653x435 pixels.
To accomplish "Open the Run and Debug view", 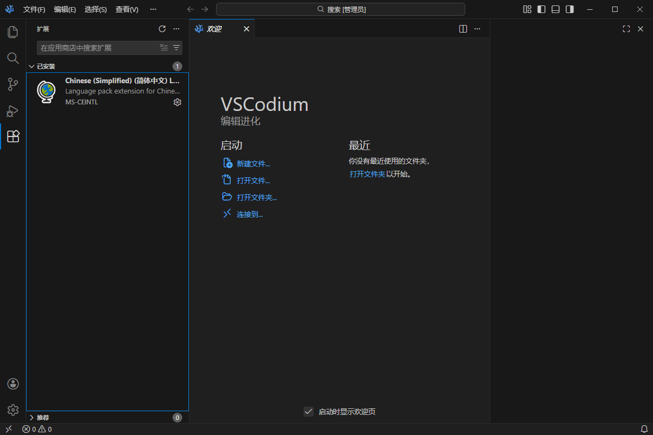I will pyautogui.click(x=13, y=110).
